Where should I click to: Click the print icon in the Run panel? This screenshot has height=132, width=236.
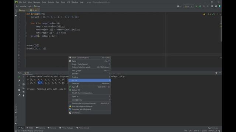pyautogui.click(x=24, y=92)
